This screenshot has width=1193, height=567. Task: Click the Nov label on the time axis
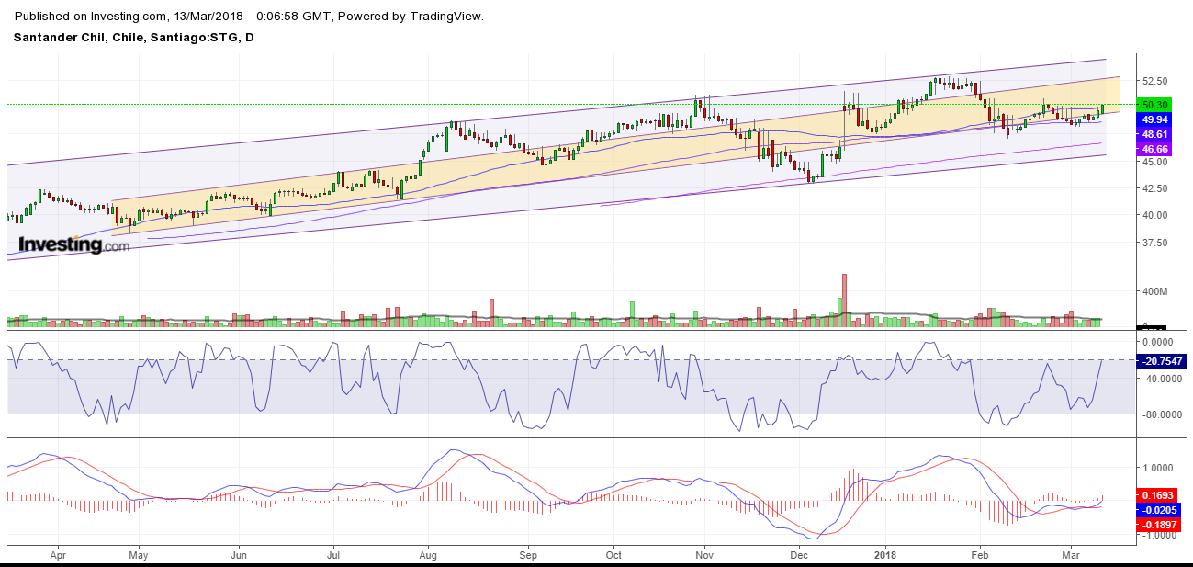pyautogui.click(x=704, y=556)
